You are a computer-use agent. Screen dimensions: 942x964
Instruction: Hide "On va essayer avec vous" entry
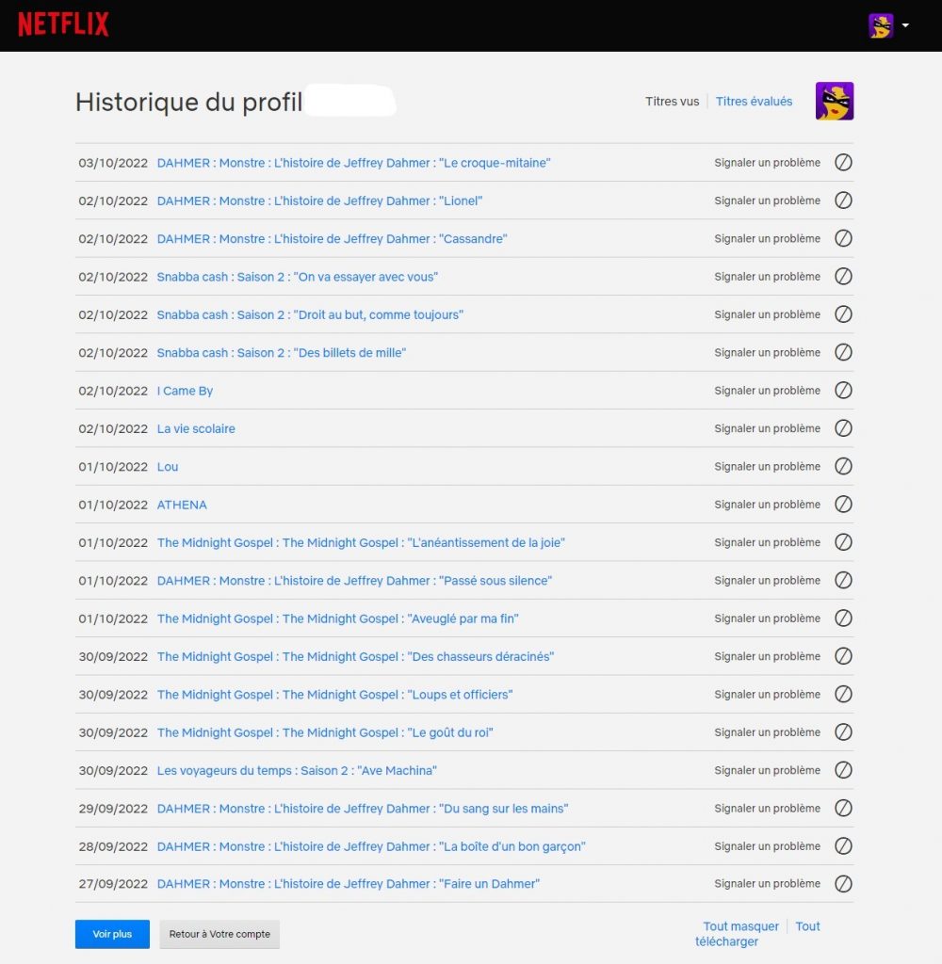click(843, 277)
